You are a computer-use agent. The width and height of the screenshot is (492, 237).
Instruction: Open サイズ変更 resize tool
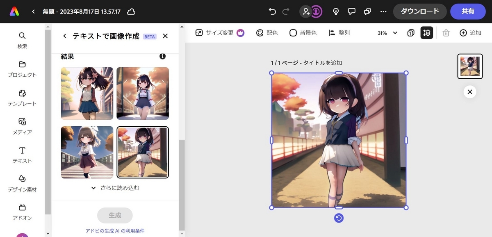[x=220, y=33]
